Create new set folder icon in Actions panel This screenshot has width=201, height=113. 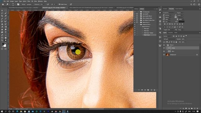[x=148, y=90]
